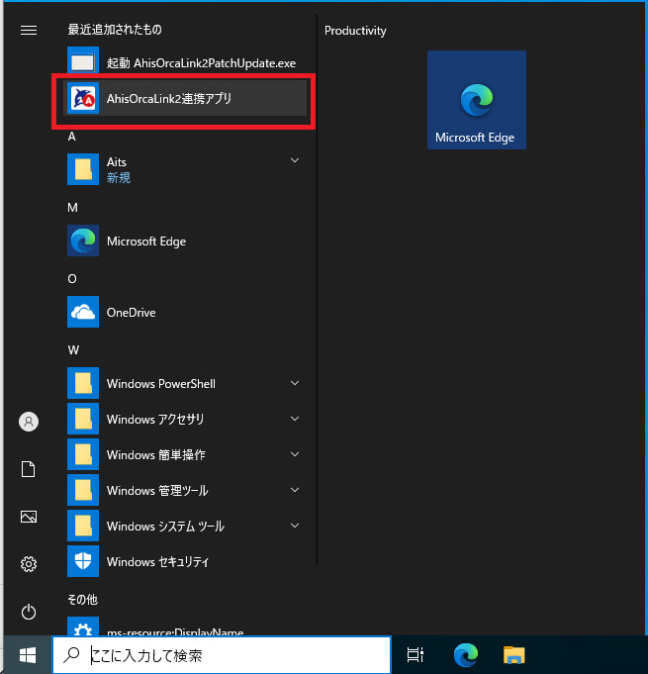Click the 新規 label under Aits
This screenshot has height=674, width=648.
tap(119, 177)
